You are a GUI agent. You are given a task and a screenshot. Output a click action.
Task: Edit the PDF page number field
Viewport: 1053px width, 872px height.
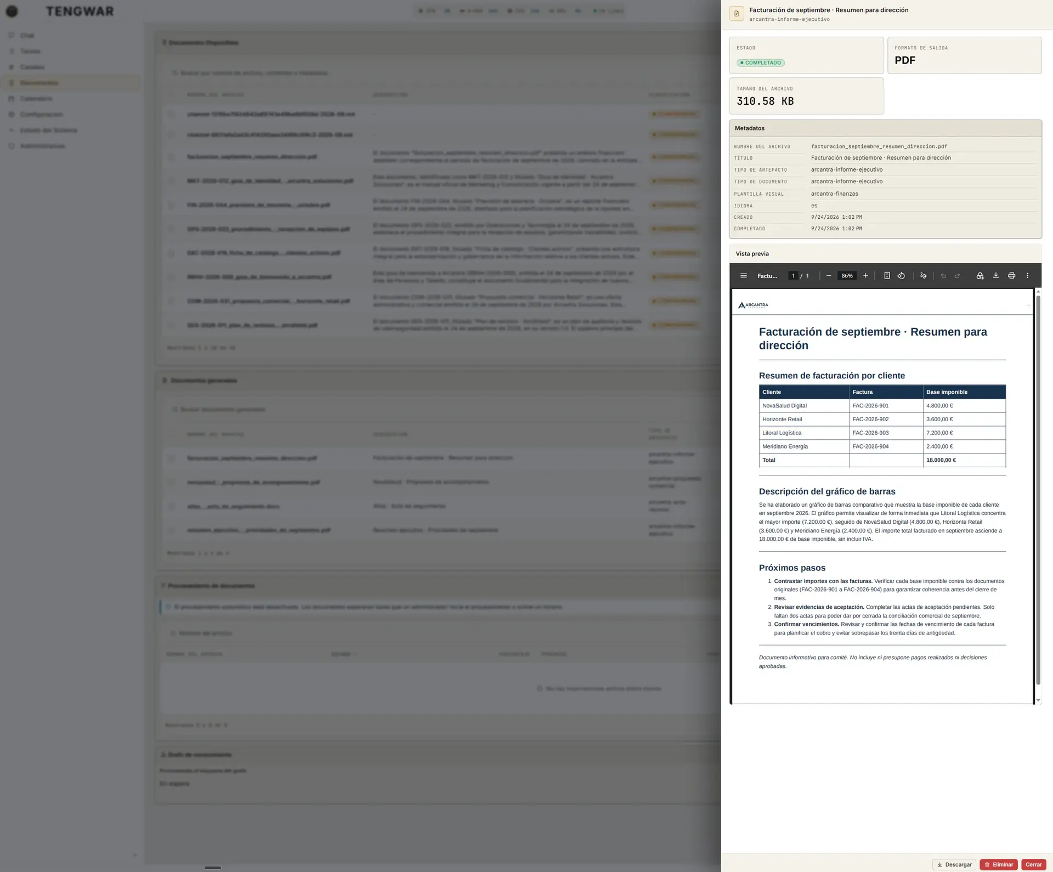(x=793, y=276)
